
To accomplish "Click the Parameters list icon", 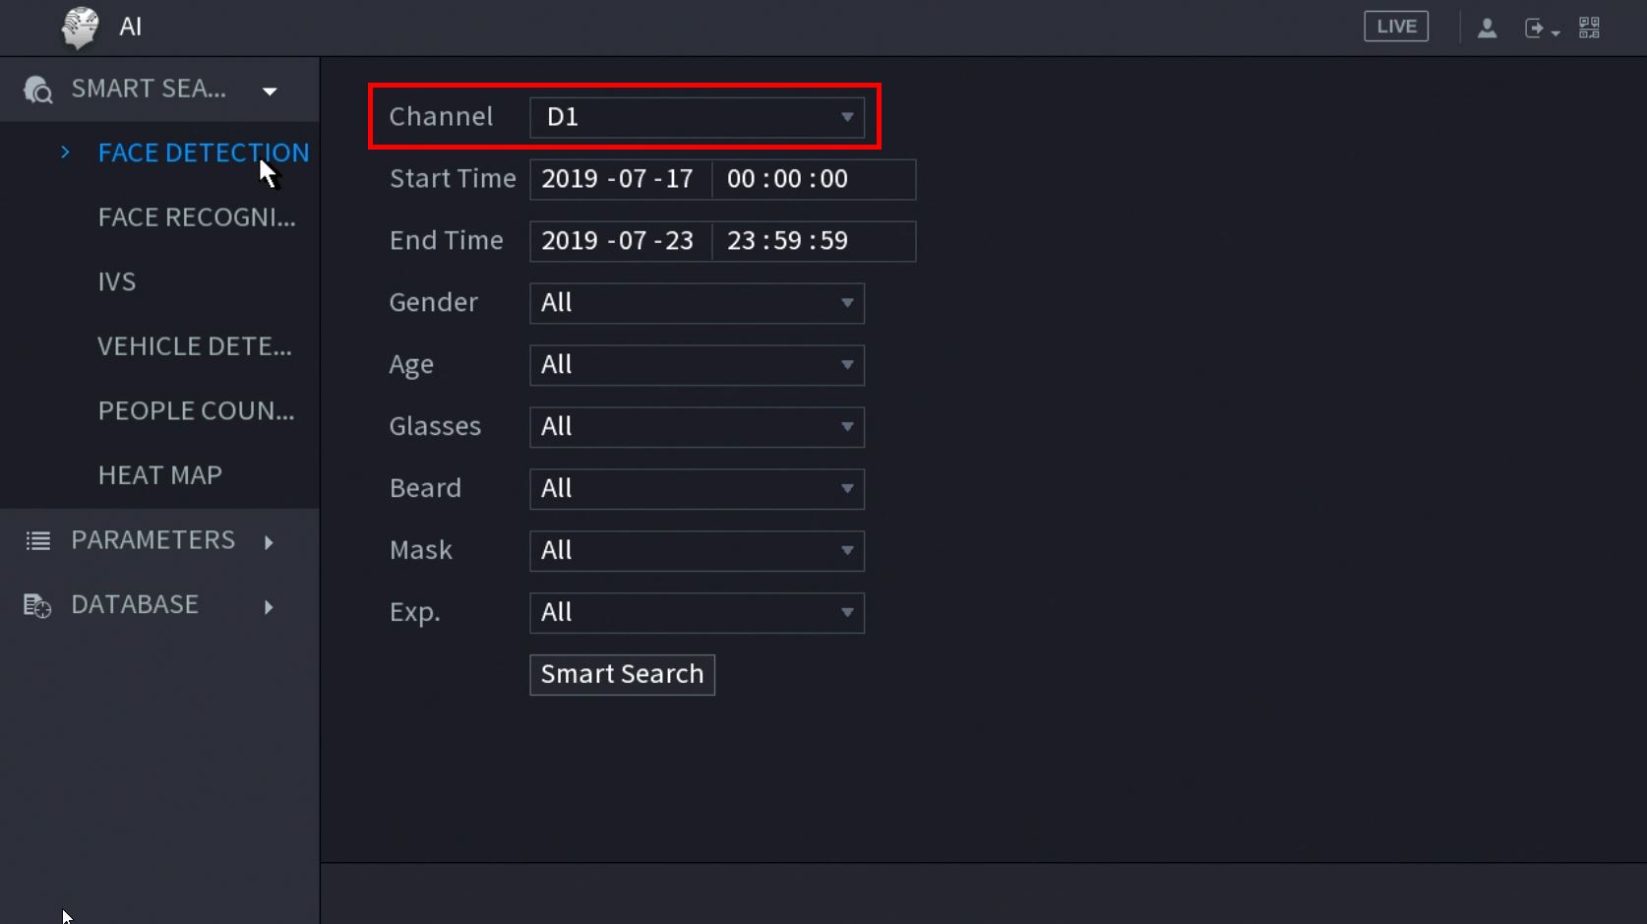I will (37, 540).
